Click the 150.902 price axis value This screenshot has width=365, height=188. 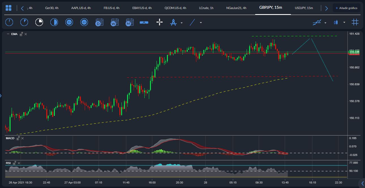(x=354, y=67)
